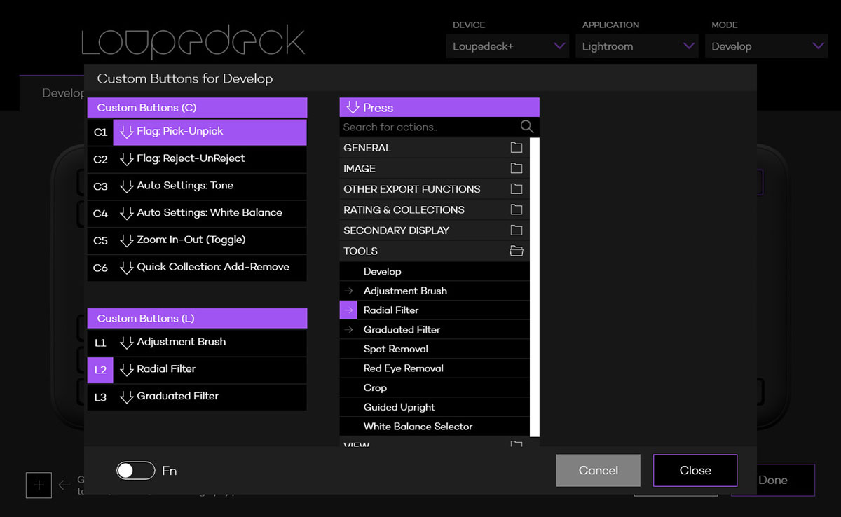This screenshot has height=517, width=841.
Task: Select the C6 custom button
Action: click(x=100, y=268)
